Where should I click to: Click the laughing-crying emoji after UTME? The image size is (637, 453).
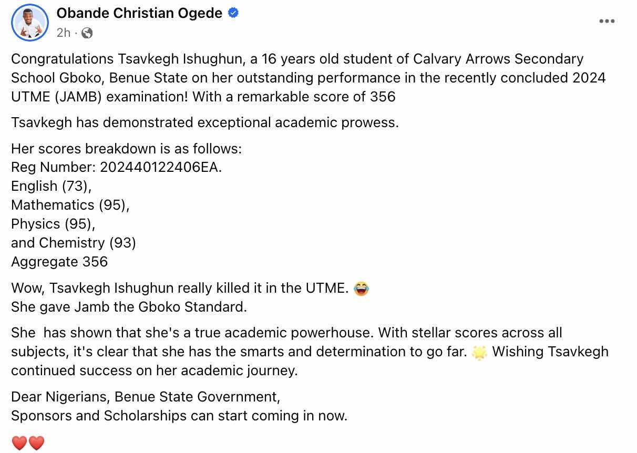(361, 288)
